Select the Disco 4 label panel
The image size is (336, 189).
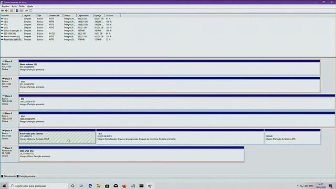9,136
